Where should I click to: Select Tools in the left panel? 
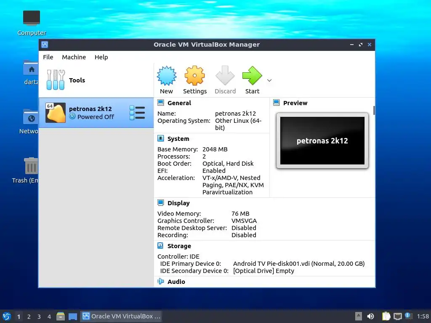[x=96, y=80]
